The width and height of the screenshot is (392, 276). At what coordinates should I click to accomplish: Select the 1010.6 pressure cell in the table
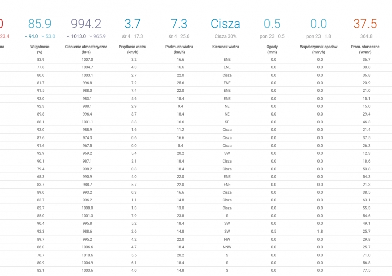[87, 255]
